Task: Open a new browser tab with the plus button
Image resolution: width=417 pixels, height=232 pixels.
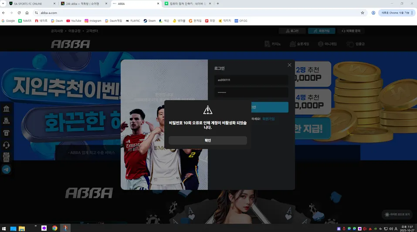Action: pyautogui.click(x=218, y=4)
